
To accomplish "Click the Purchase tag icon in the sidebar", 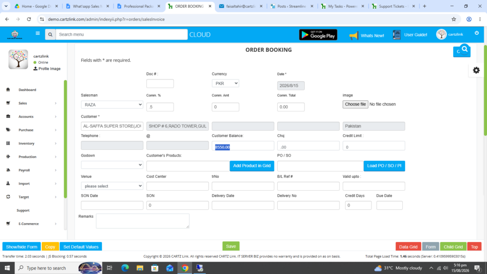I will [8, 130].
